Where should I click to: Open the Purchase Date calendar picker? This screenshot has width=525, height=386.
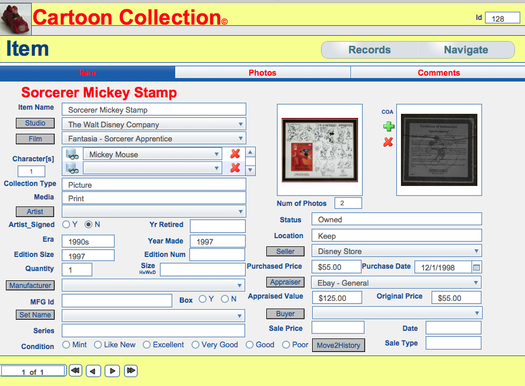click(x=477, y=267)
